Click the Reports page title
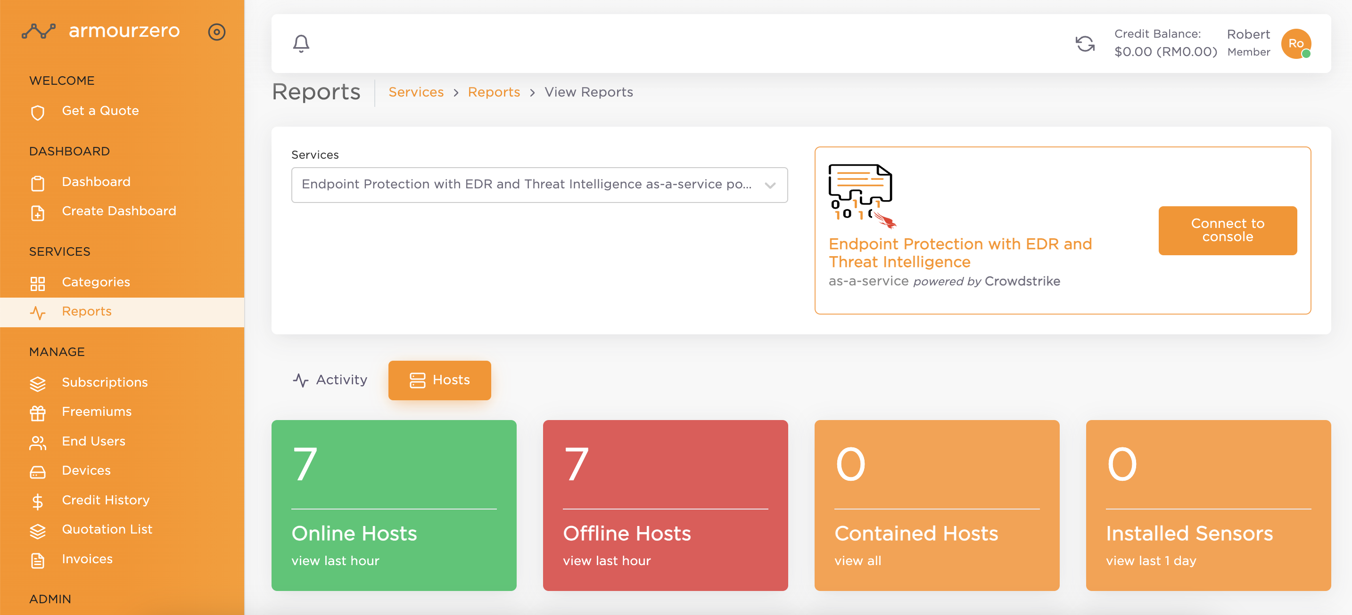Viewport: 1352px width, 615px height. (316, 92)
